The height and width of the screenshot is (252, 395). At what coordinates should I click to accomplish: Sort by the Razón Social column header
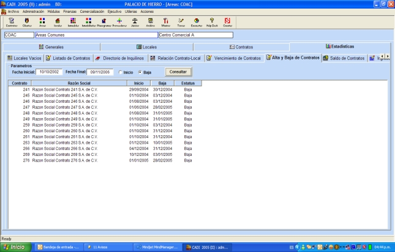(80, 82)
